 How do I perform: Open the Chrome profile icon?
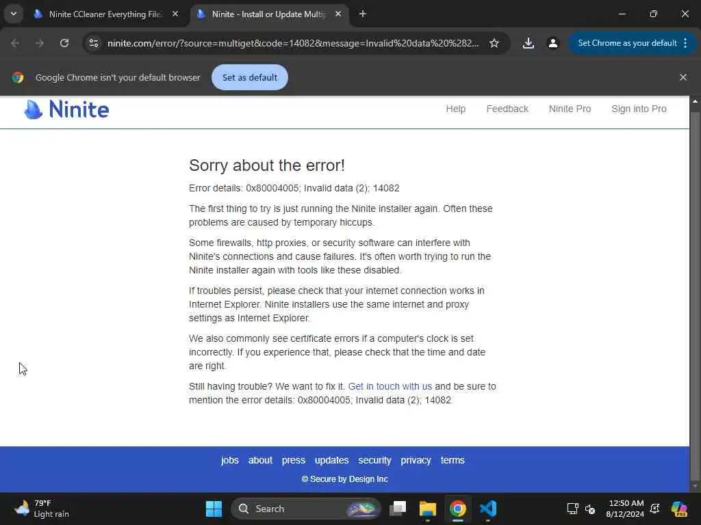click(553, 43)
